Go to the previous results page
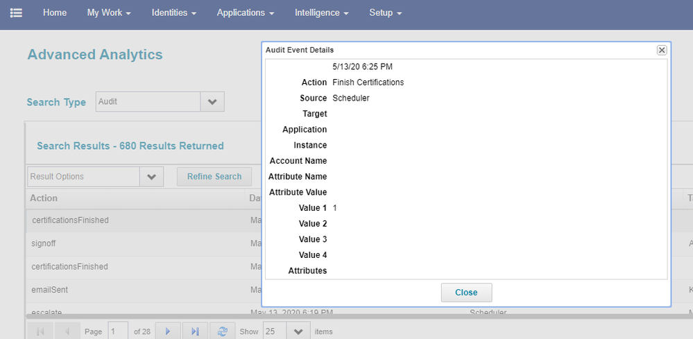 tap(67, 331)
